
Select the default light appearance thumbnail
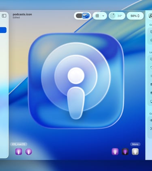coord(115,152)
